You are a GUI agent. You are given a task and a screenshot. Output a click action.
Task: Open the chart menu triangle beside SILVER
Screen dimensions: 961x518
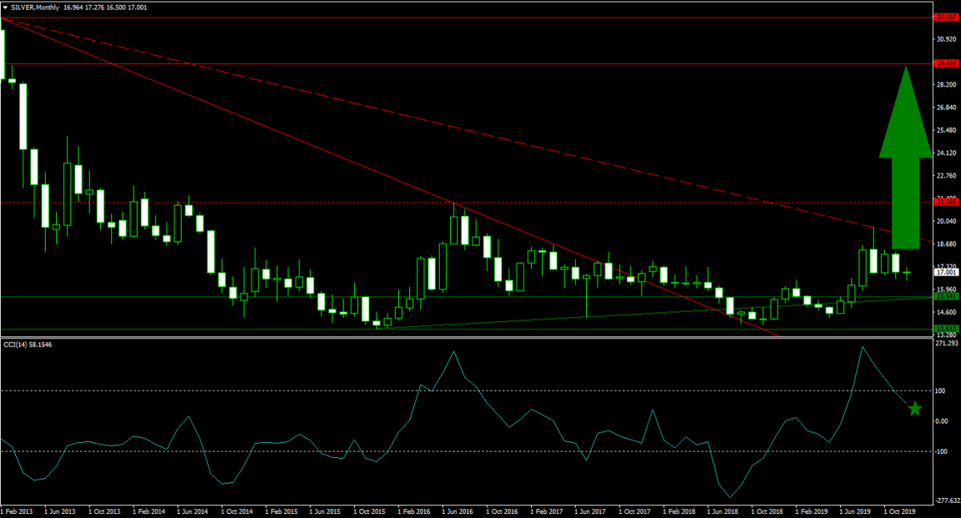tap(6, 6)
